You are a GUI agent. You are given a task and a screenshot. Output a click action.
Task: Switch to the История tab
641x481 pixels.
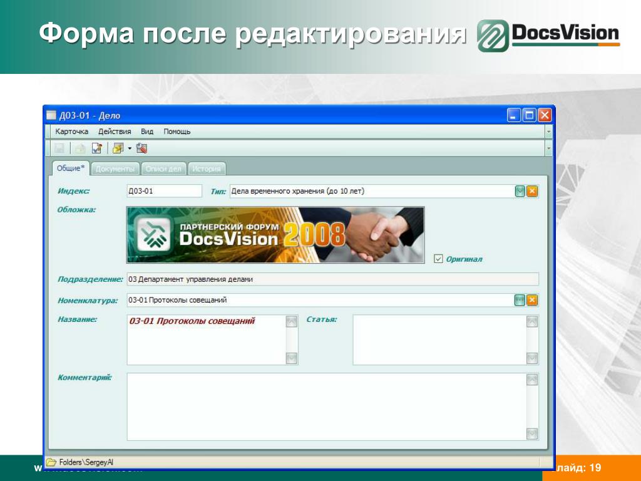[x=207, y=169]
